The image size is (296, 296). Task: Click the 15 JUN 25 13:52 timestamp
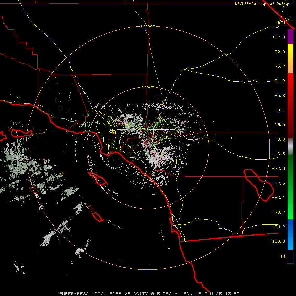pyautogui.click(x=218, y=294)
